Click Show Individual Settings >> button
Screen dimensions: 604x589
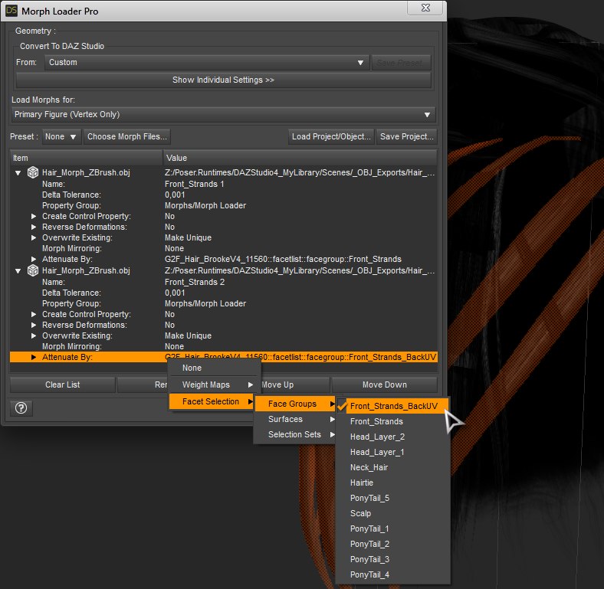coord(223,80)
